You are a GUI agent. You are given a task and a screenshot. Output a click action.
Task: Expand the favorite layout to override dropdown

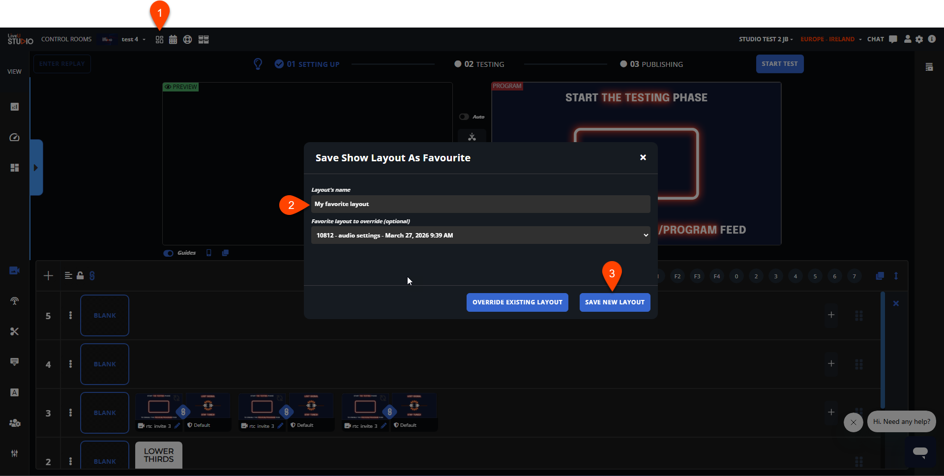[x=480, y=236]
